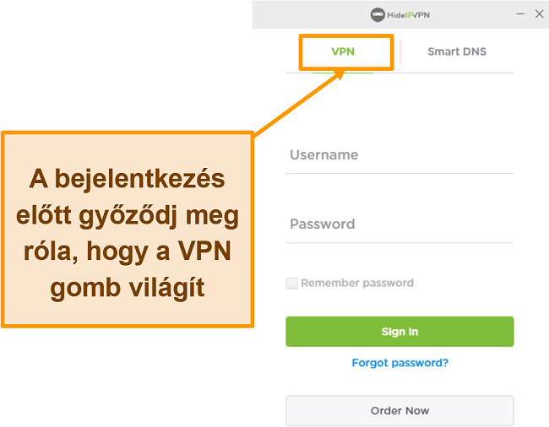Focus the Username input field
This screenshot has height=427, width=549.
400,155
